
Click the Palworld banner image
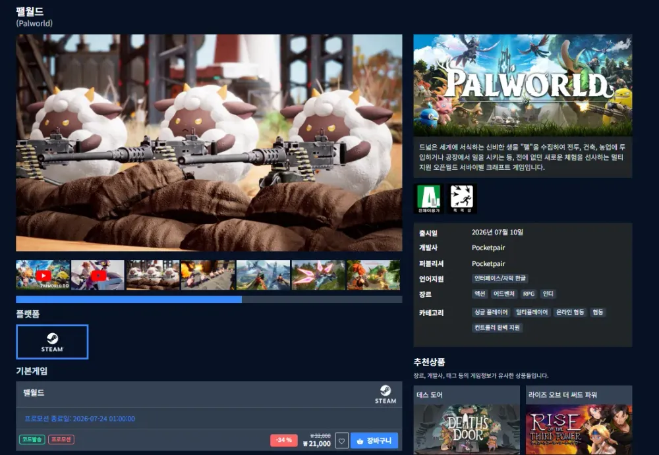click(x=523, y=86)
